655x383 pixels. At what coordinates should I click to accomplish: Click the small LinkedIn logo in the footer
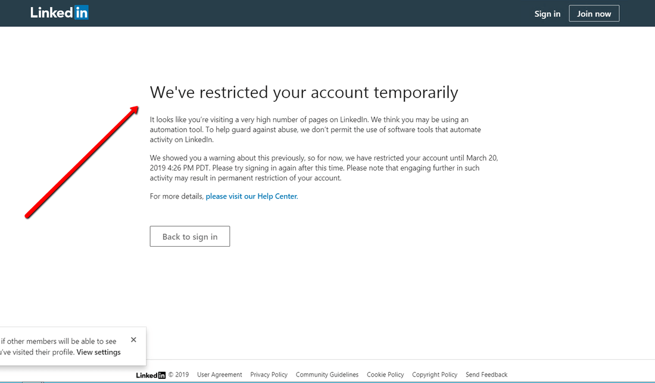(x=151, y=375)
